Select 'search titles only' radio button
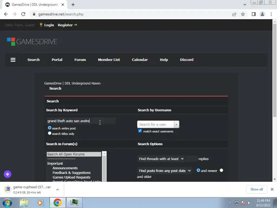This screenshot has width=277, height=208. click(x=50, y=133)
